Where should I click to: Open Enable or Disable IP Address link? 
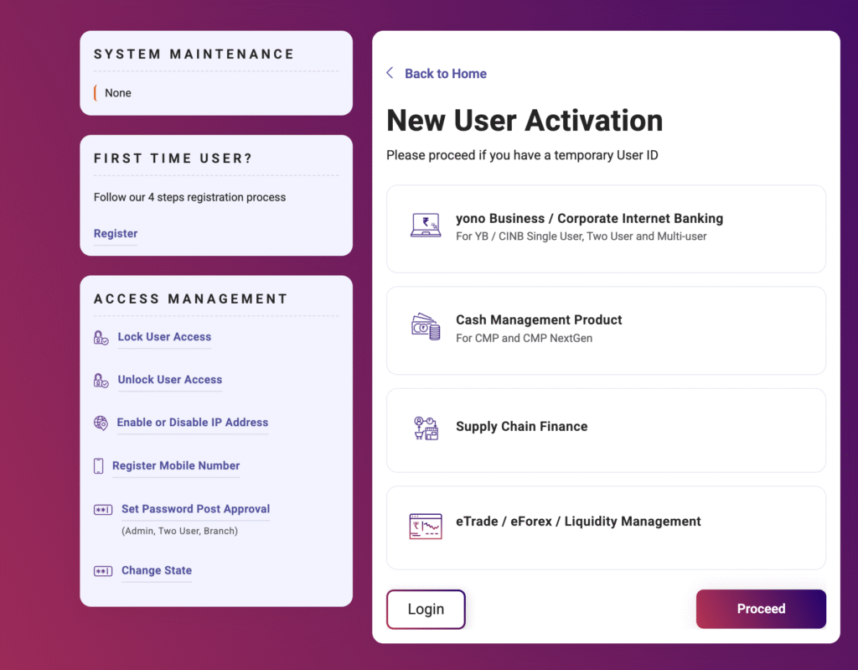pos(193,423)
